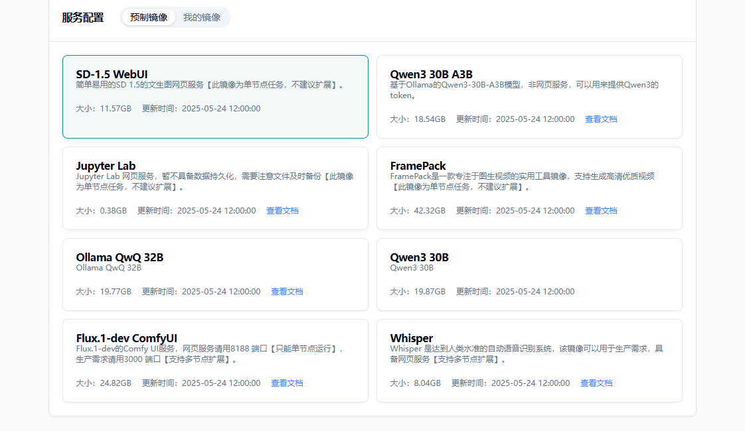Open 查看文档 link for Whisper
The image size is (745, 431).
(x=596, y=383)
